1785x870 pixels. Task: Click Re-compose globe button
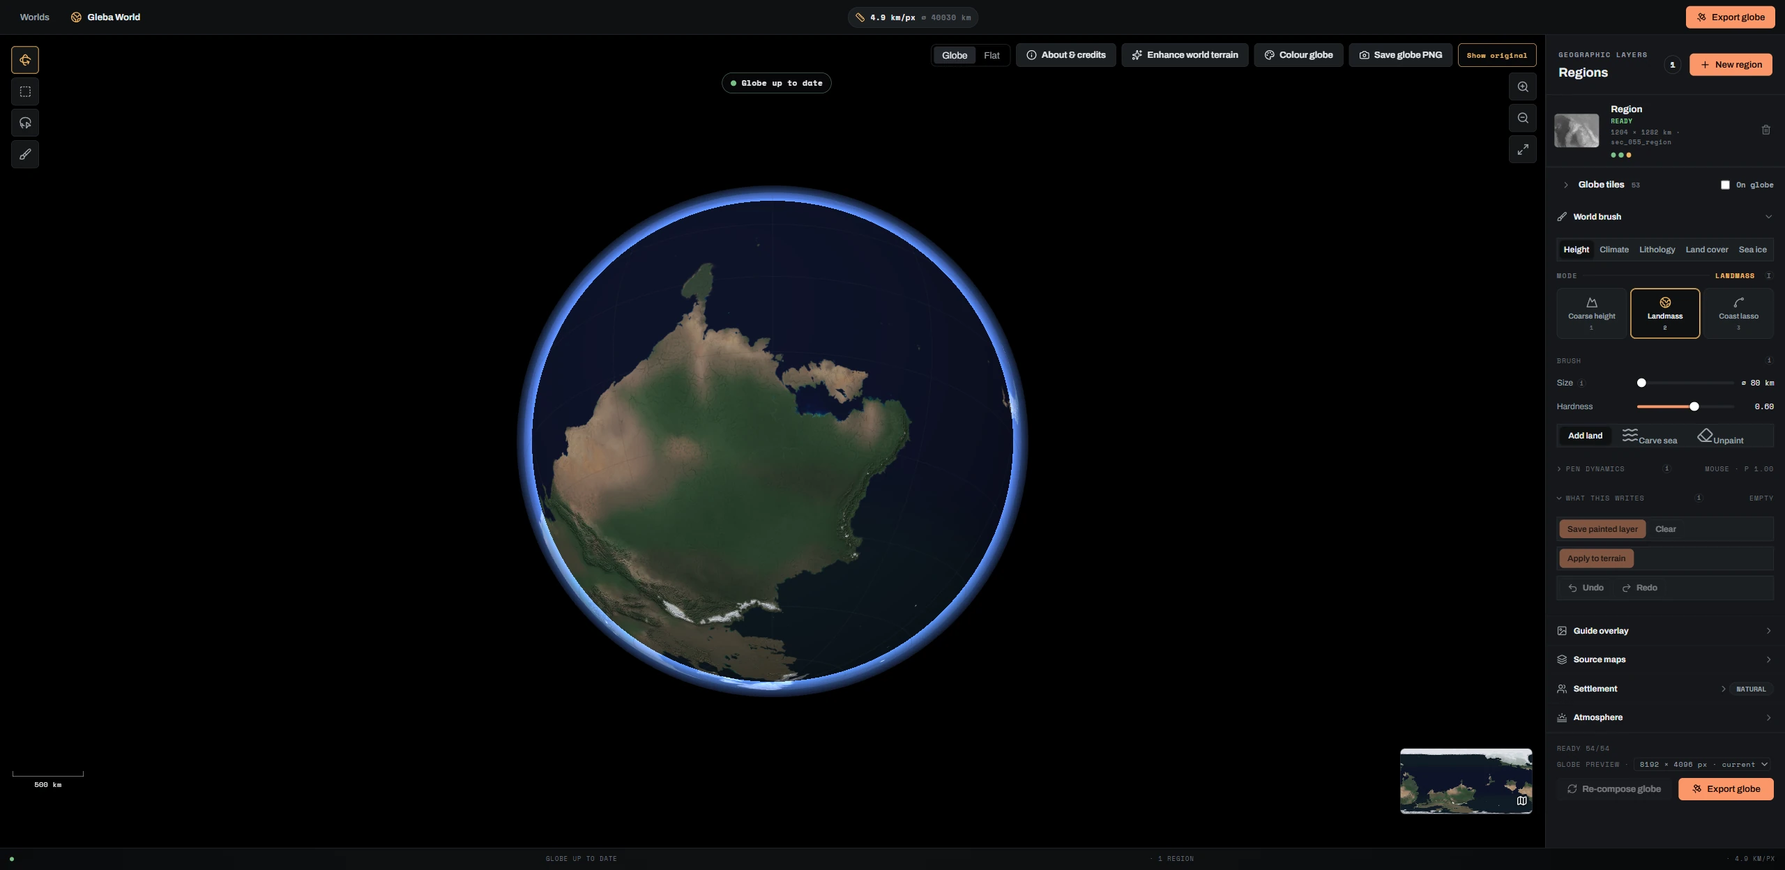(x=1614, y=789)
